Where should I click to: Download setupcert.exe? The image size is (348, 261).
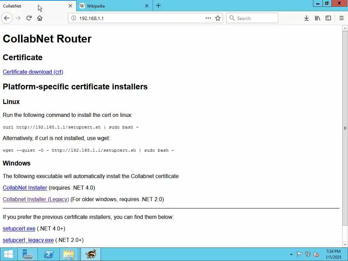tap(19, 229)
